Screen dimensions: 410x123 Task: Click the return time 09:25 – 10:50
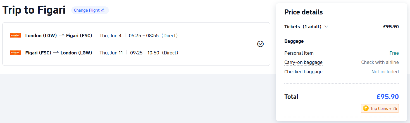(x=144, y=53)
